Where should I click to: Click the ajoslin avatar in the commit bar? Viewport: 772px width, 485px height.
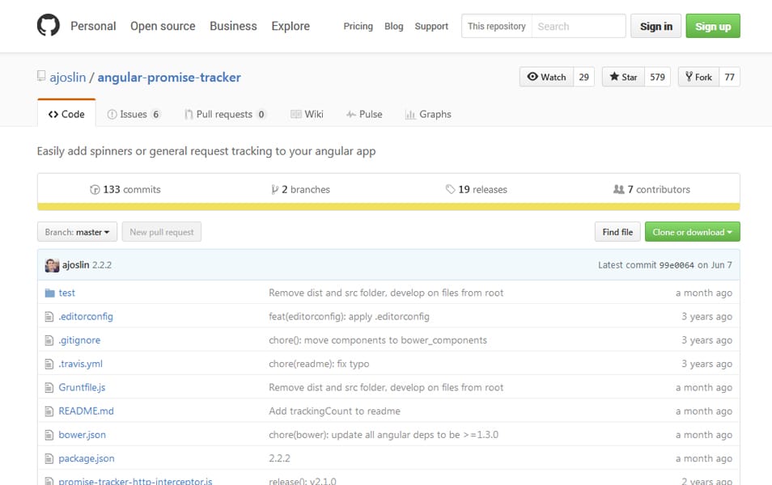52,265
